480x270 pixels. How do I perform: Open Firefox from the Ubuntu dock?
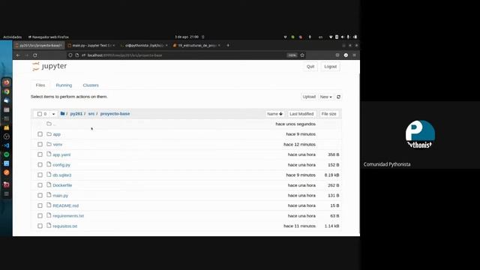click(x=7, y=82)
